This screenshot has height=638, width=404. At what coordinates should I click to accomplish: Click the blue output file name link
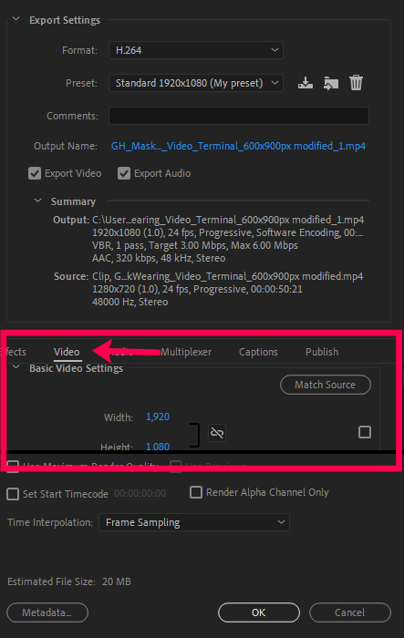pyautogui.click(x=238, y=146)
